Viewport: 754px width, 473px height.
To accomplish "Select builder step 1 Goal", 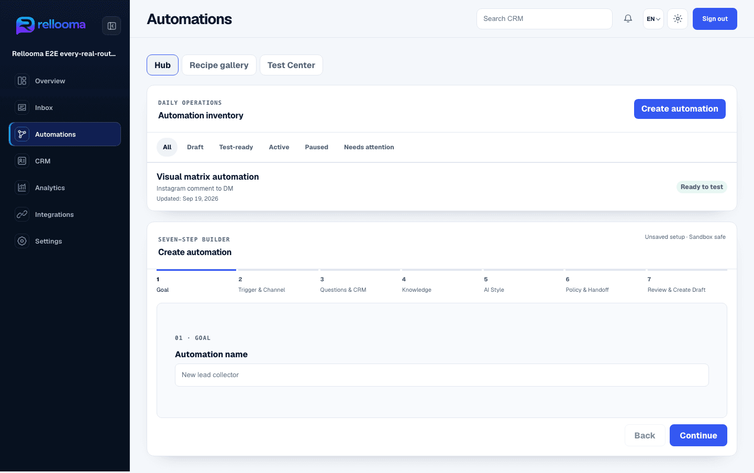I will [x=196, y=283].
